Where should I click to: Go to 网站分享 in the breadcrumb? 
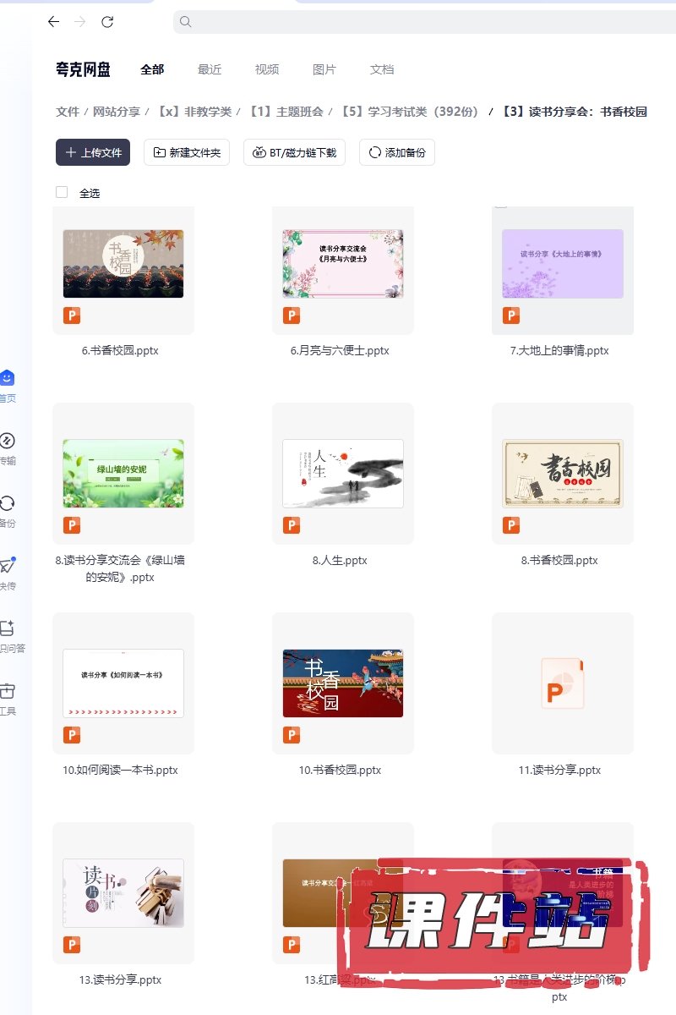117,112
